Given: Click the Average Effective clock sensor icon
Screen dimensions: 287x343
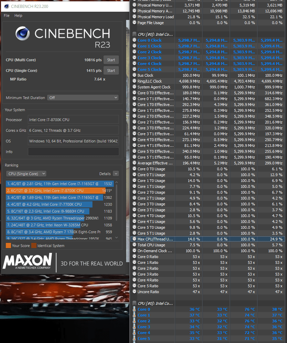Looking at the screenshot, I should pyautogui.click(x=134, y=163).
